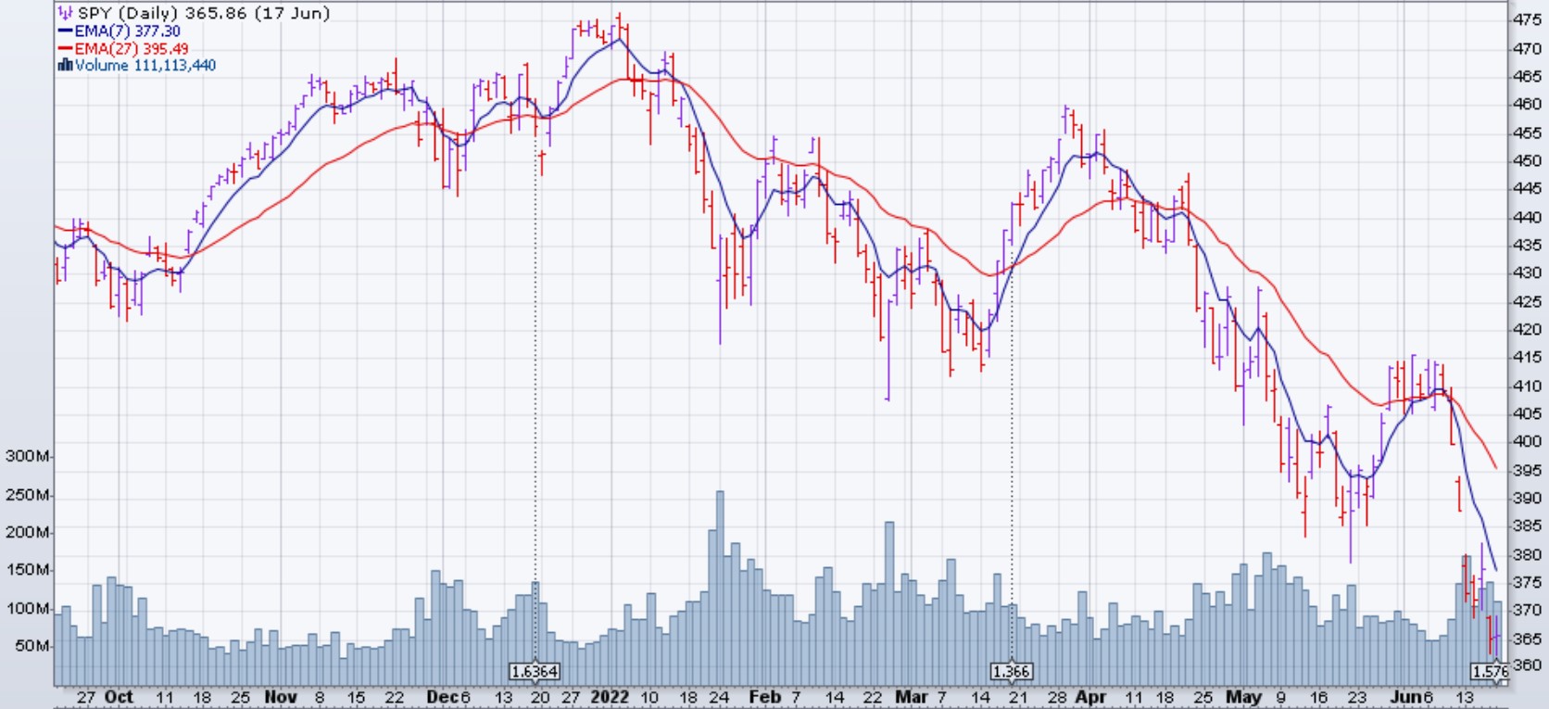Select the 1.366 dividend marker
Viewport: 1549px width, 709px height.
point(1011,671)
